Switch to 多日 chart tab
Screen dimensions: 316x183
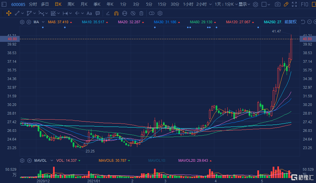click(45, 4)
